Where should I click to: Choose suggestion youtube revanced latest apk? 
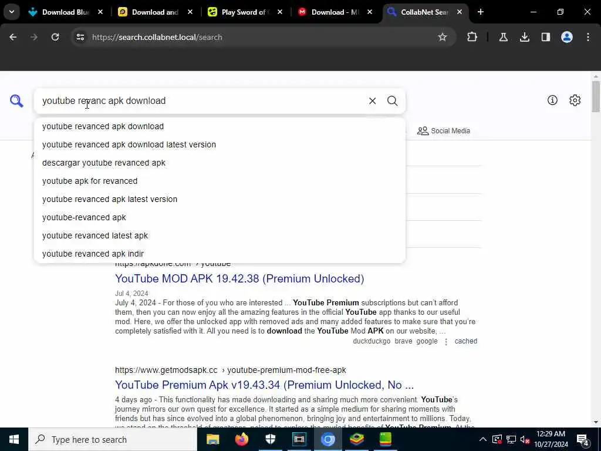(220, 235)
